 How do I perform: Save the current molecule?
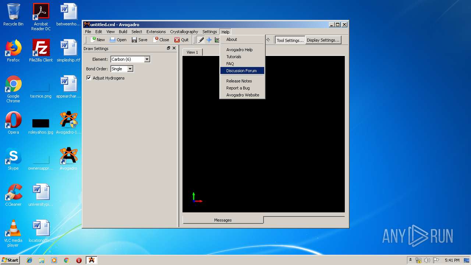point(139,40)
